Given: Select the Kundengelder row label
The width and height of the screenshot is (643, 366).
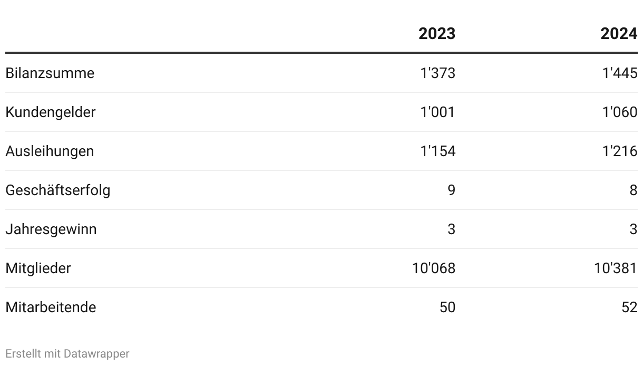Looking at the screenshot, I should (x=51, y=112).
